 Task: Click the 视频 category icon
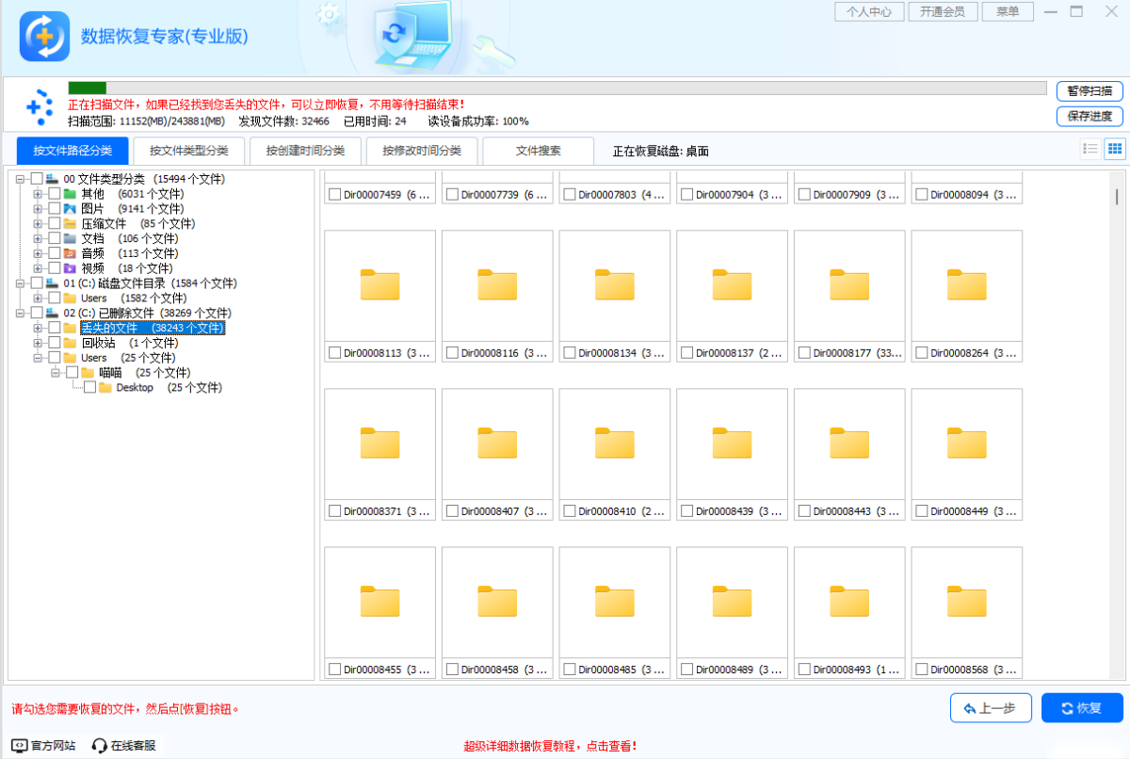coord(69,267)
